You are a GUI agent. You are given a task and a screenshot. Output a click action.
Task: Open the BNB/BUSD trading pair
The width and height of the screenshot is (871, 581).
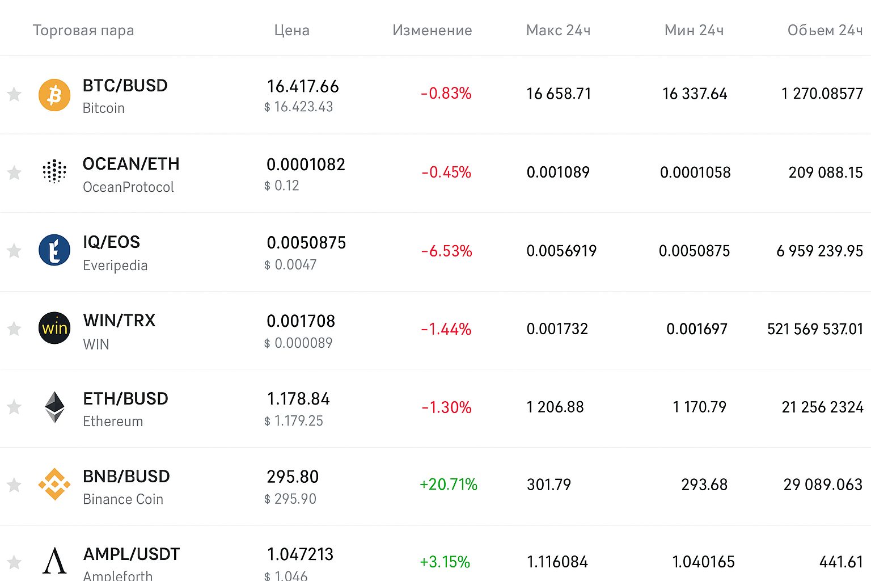[126, 477]
